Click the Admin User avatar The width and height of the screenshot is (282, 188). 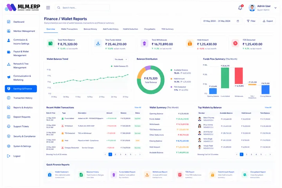click(x=252, y=8)
